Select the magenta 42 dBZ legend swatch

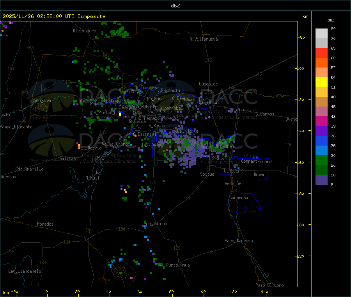click(x=321, y=121)
